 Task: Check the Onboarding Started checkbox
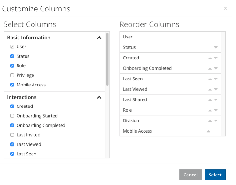pyautogui.click(x=12, y=116)
